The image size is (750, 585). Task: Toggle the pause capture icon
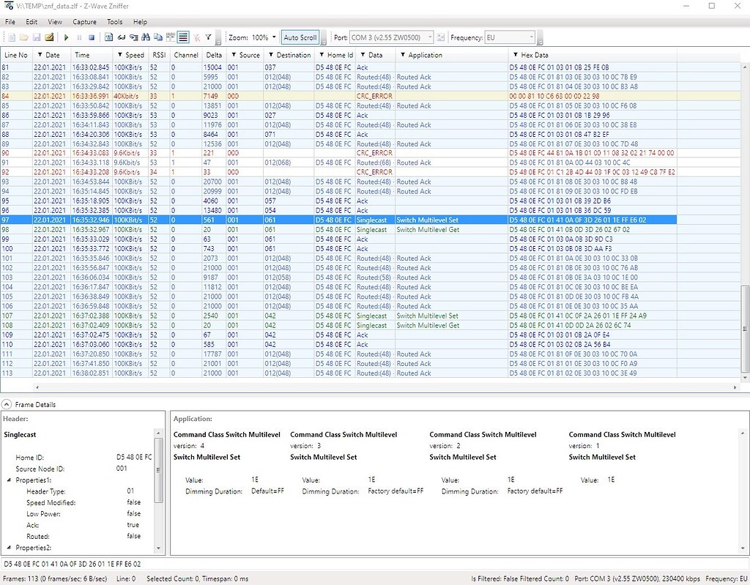pos(79,37)
